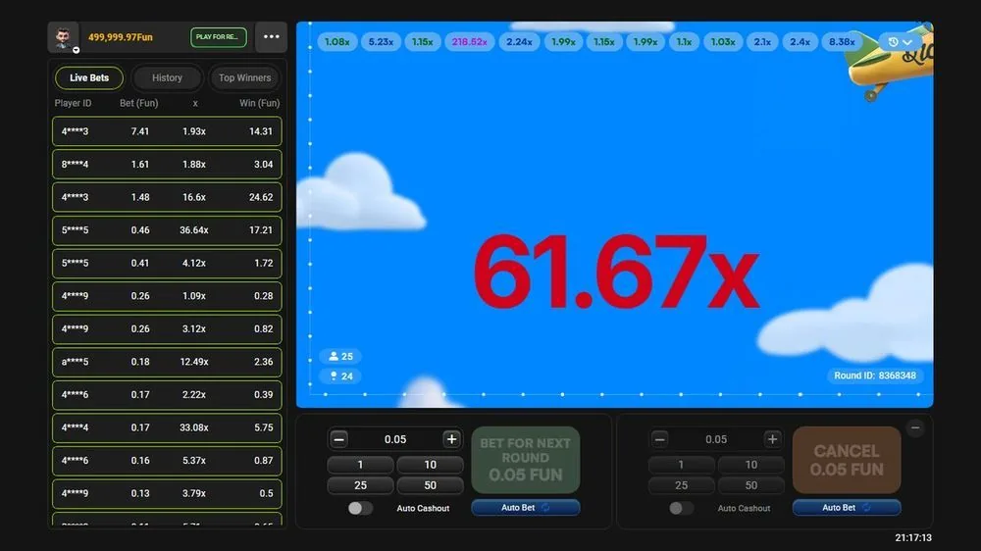The height and width of the screenshot is (551, 981).
Task: Decrease left bet with minus icon
Action: (x=339, y=439)
